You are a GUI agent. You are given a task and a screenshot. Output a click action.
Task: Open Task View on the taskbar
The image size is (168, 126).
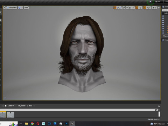[x=21, y=124]
